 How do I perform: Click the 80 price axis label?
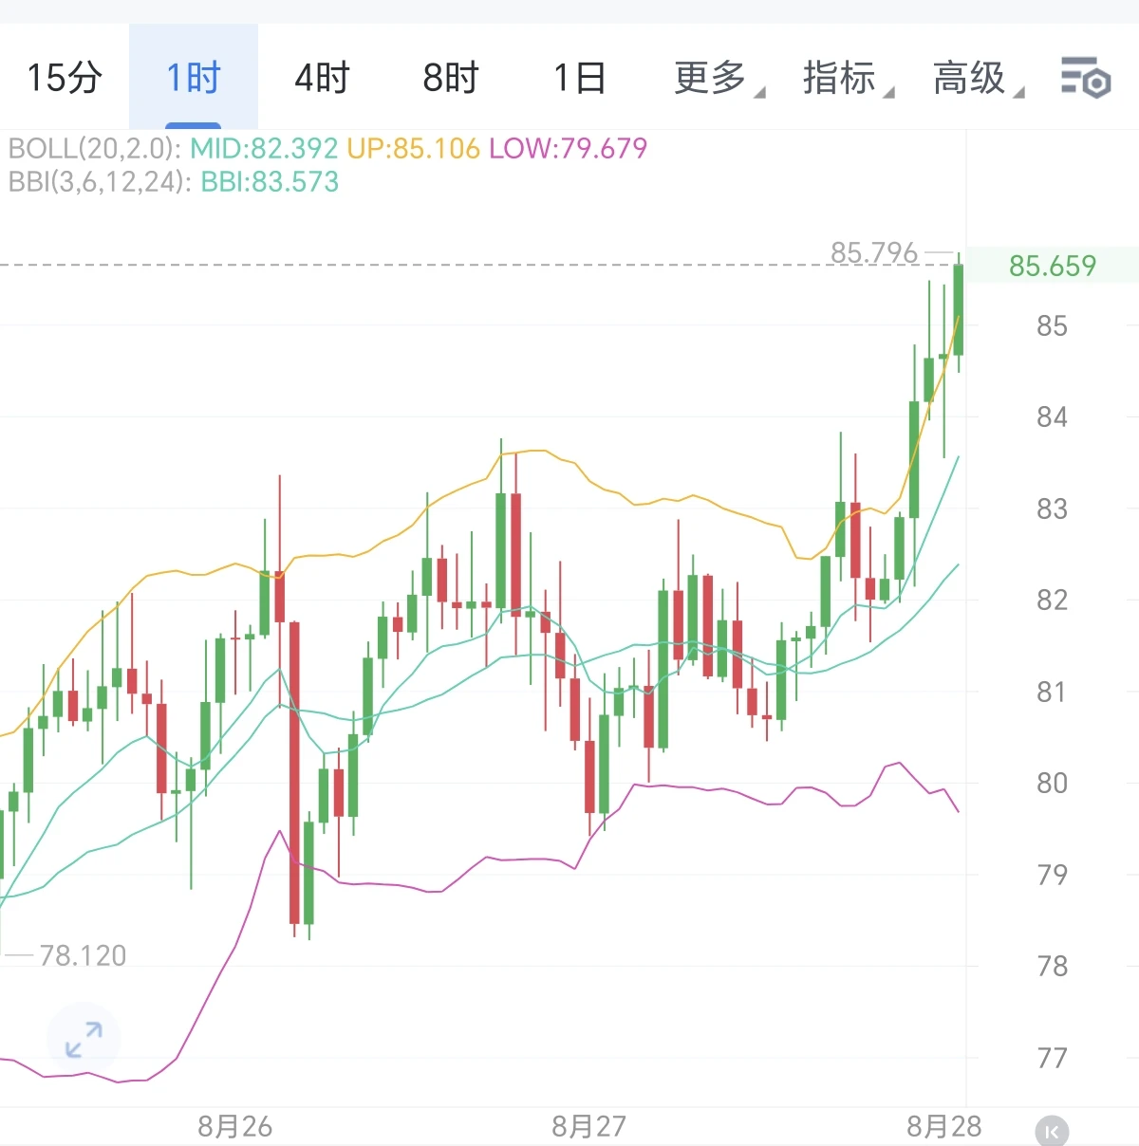[1052, 784]
